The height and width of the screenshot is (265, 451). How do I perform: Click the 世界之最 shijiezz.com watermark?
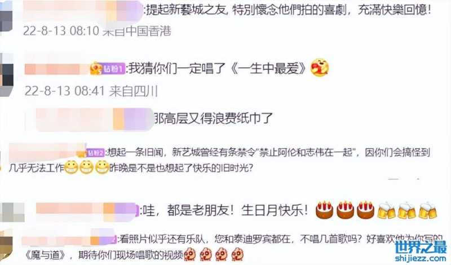tap(421, 251)
